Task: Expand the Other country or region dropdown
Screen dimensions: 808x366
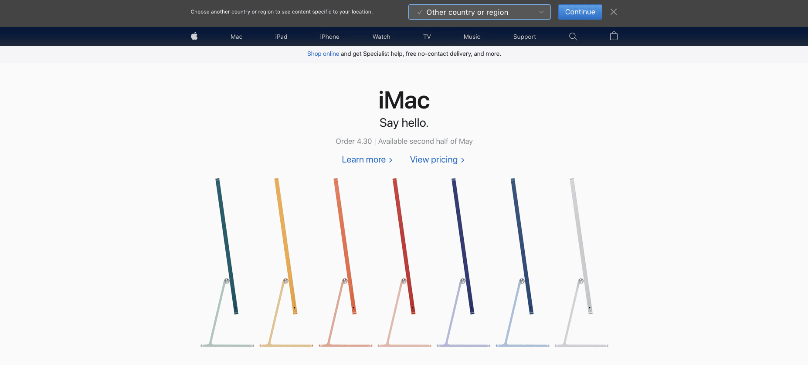Action: [479, 12]
